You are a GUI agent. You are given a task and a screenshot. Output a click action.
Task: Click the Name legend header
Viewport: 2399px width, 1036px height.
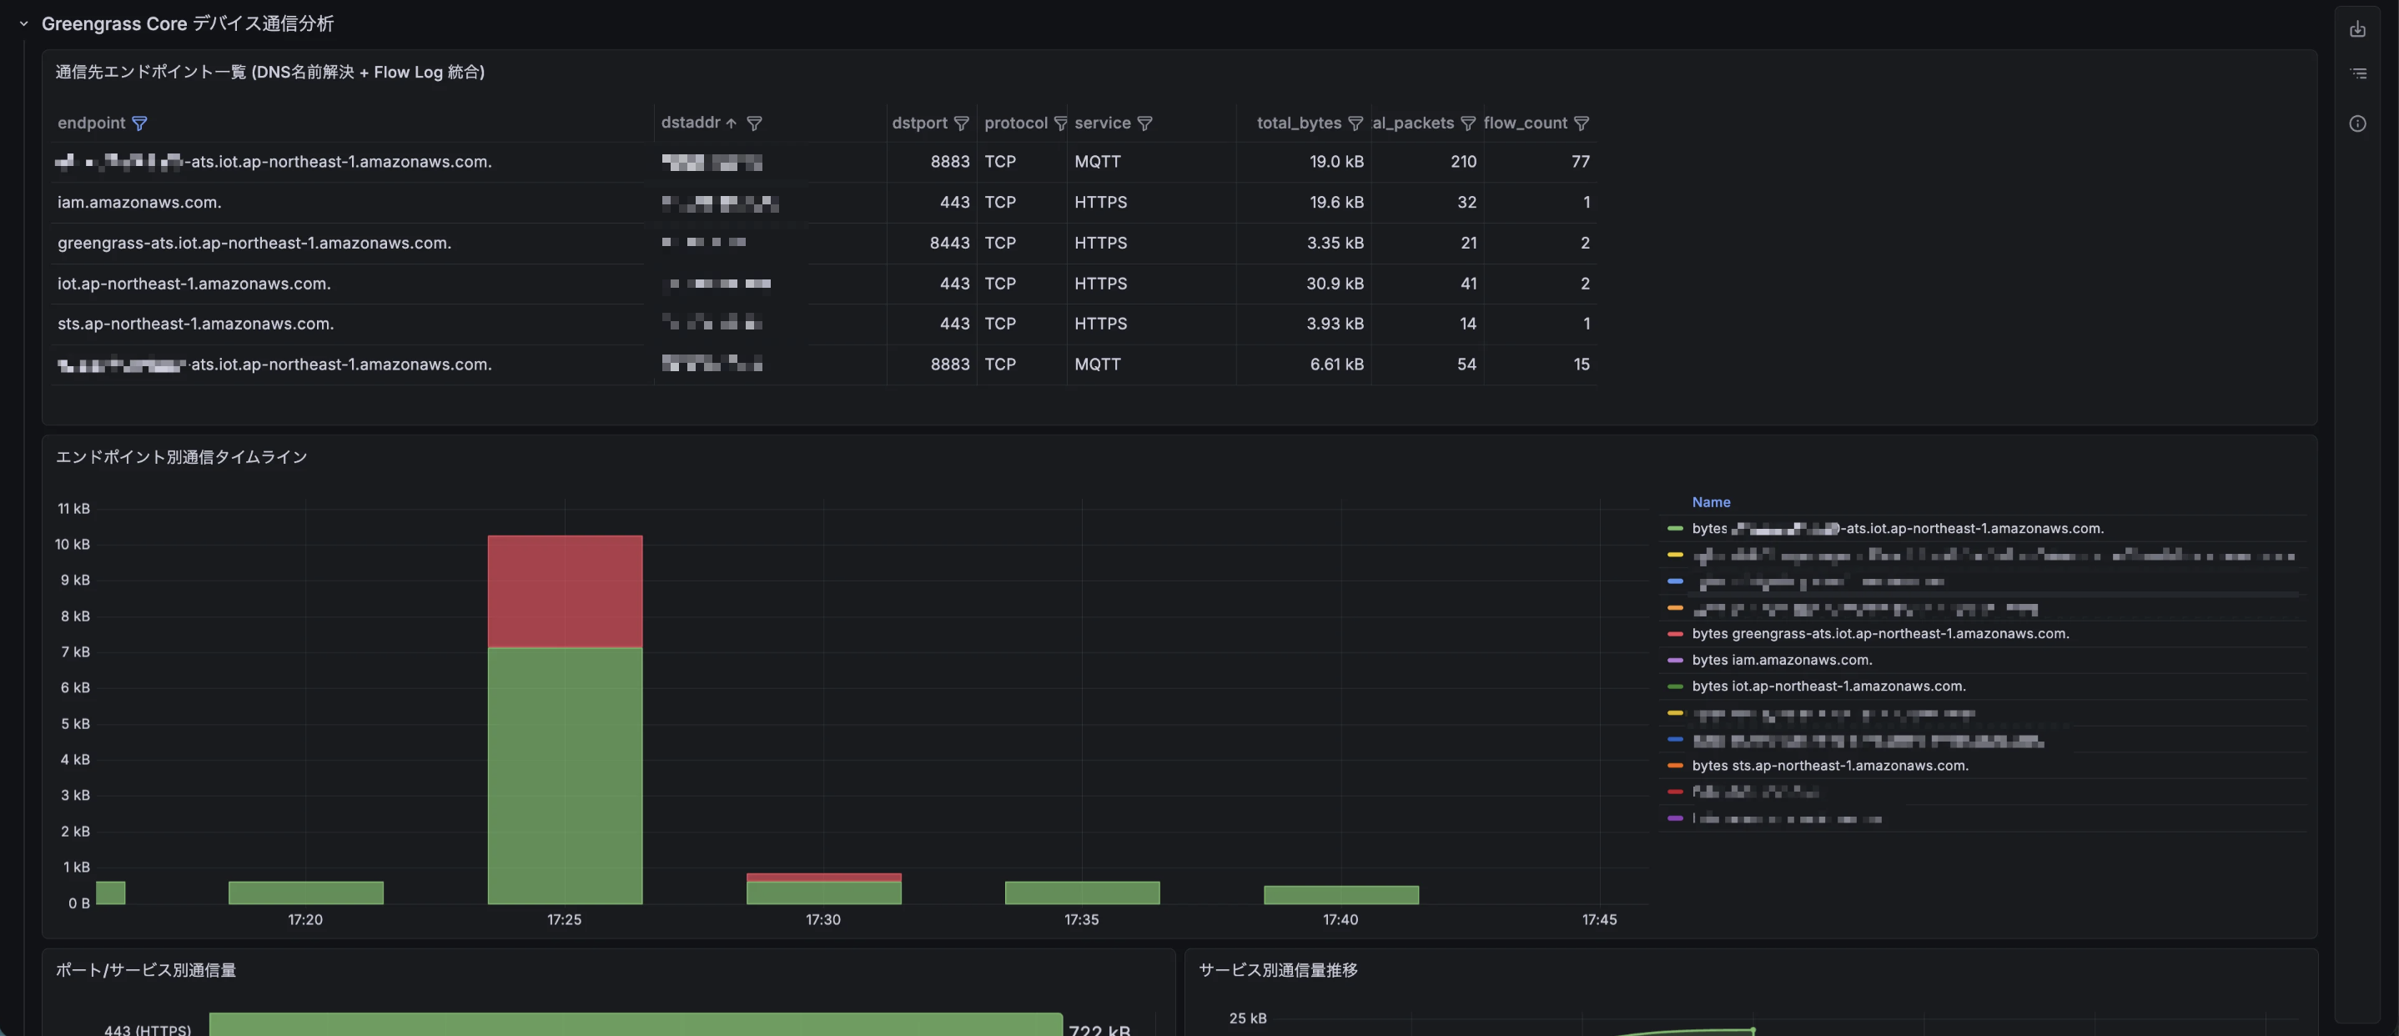coord(1710,502)
